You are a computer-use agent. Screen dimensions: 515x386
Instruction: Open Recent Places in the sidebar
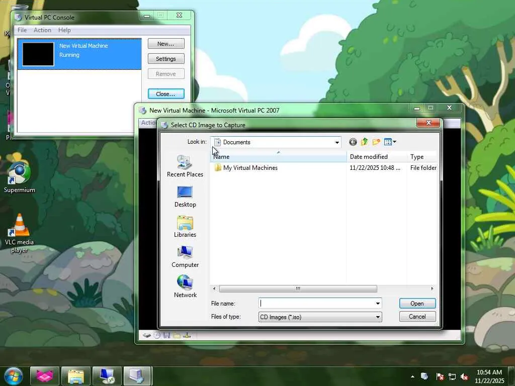(x=185, y=166)
